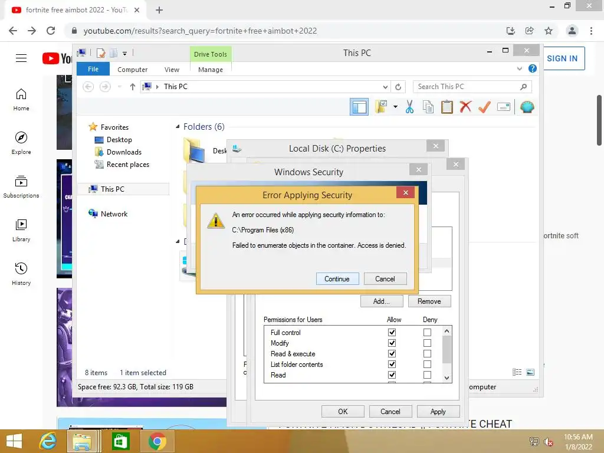This screenshot has height=453, width=604.
Task: Open Internet Explorer from the taskbar
Action: tap(48, 441)
